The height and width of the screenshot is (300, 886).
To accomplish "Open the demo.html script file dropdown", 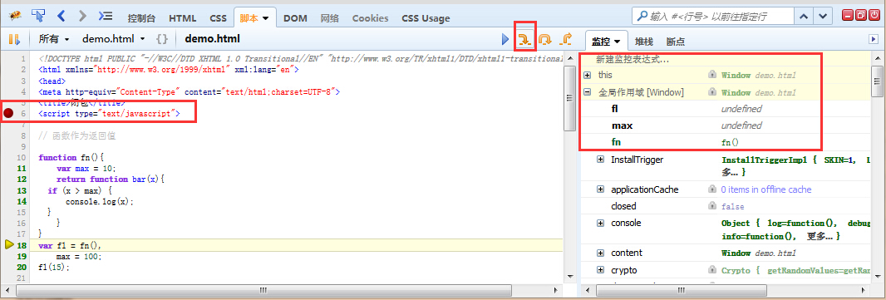I will click(x=114, y=39).
